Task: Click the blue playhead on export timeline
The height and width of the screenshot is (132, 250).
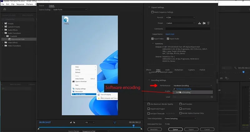Action: point(133,126)
